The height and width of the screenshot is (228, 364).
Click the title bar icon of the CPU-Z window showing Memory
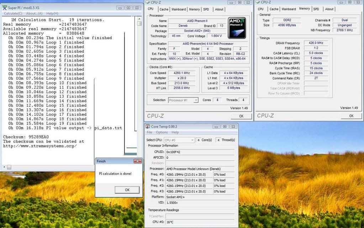tap(258, 2)
